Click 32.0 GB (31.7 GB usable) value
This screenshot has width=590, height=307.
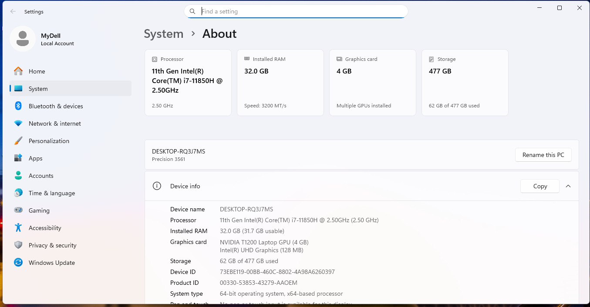pos(252,231)
